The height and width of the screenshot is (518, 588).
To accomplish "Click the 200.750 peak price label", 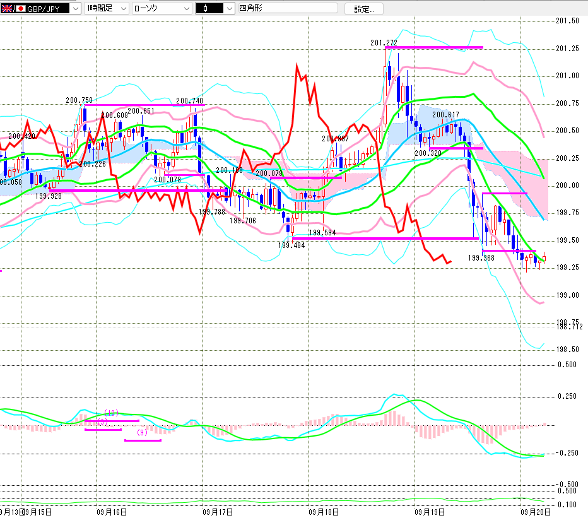I will coord(79,100).
